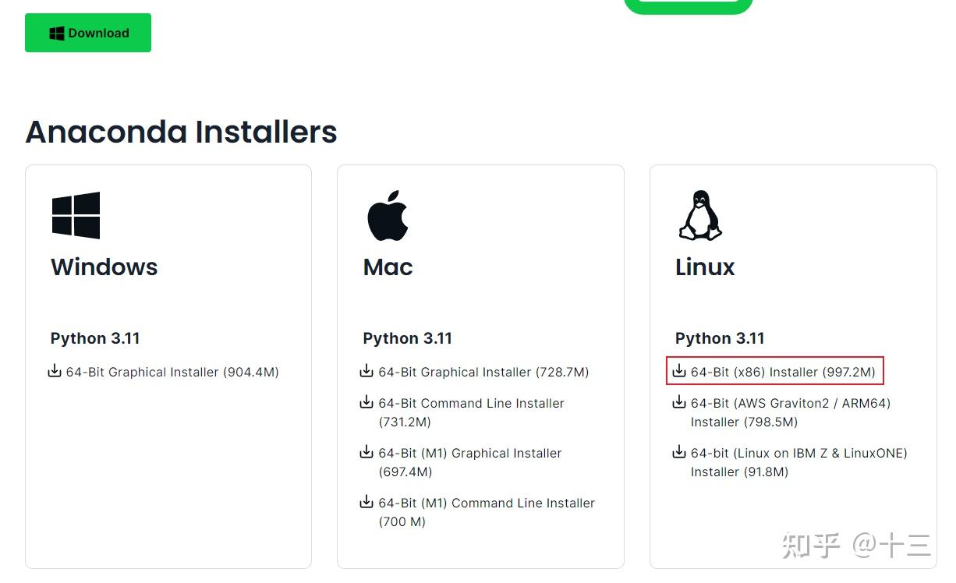
Task: Click download icon beside M1 Graphical Installer
Action: (x=366, y=453)
